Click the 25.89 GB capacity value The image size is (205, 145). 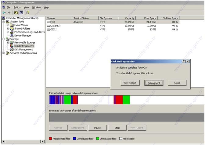129,22
